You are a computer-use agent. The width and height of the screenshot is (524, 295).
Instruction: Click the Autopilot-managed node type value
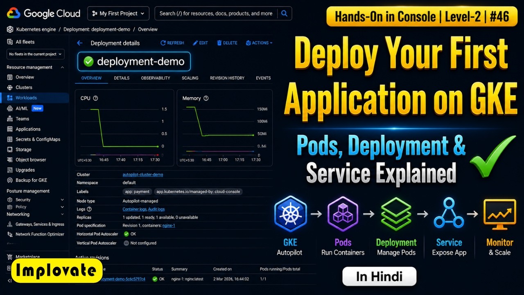140,201
